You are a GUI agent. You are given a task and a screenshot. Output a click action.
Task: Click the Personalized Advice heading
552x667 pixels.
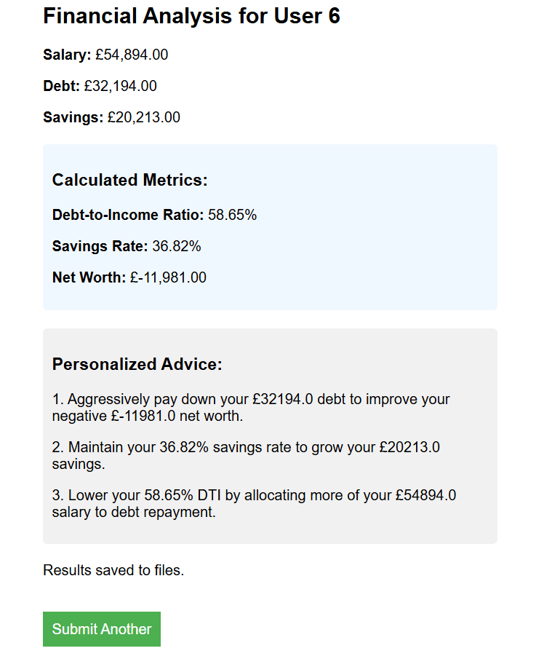pyautogui.click(x=137, y=364)
